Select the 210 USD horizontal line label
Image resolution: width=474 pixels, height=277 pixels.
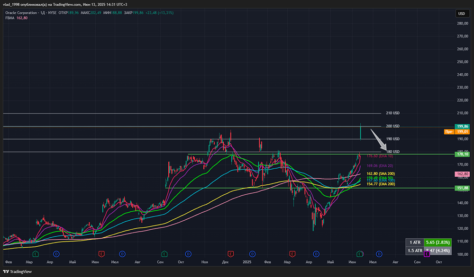pyautogui.click(x=393, y=113)
